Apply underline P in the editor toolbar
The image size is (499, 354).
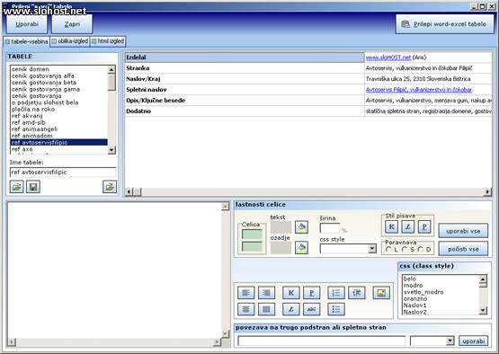[x=312, y=293]
